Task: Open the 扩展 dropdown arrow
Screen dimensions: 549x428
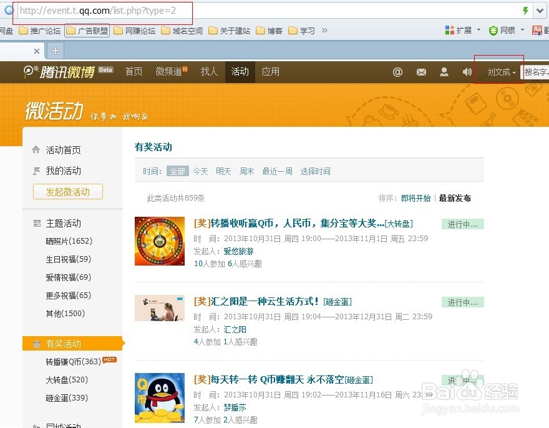Action: (479, 30)
